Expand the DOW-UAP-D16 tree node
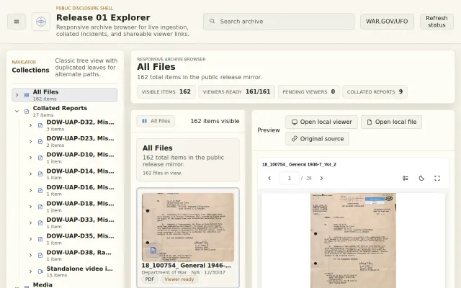The image size is (461, 288). (30, 190)
